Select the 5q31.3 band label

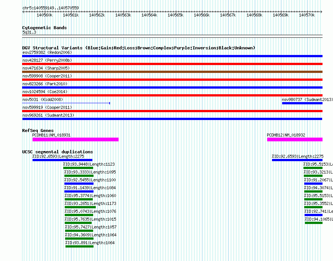29,32
